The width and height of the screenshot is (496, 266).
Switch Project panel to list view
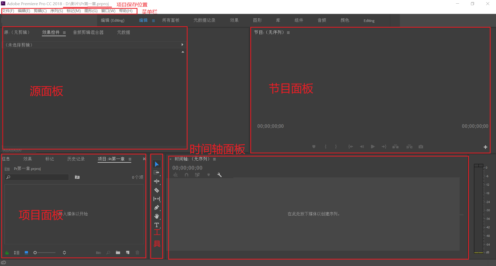click(17, 253)
